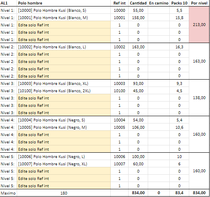
Task: Select the Polo Hombre Kusi (Blanco, 2XL) cell
Action: (63, 91)
